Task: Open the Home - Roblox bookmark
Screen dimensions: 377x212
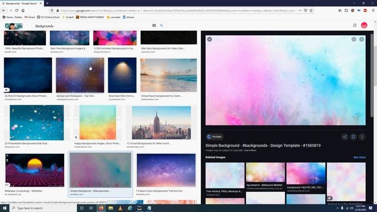Action: click(x=12, y=17)
